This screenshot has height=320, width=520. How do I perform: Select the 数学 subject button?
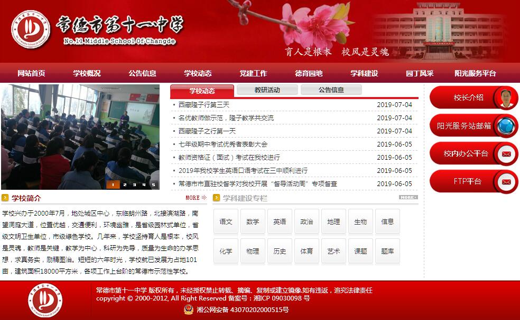tap(253, 222)
